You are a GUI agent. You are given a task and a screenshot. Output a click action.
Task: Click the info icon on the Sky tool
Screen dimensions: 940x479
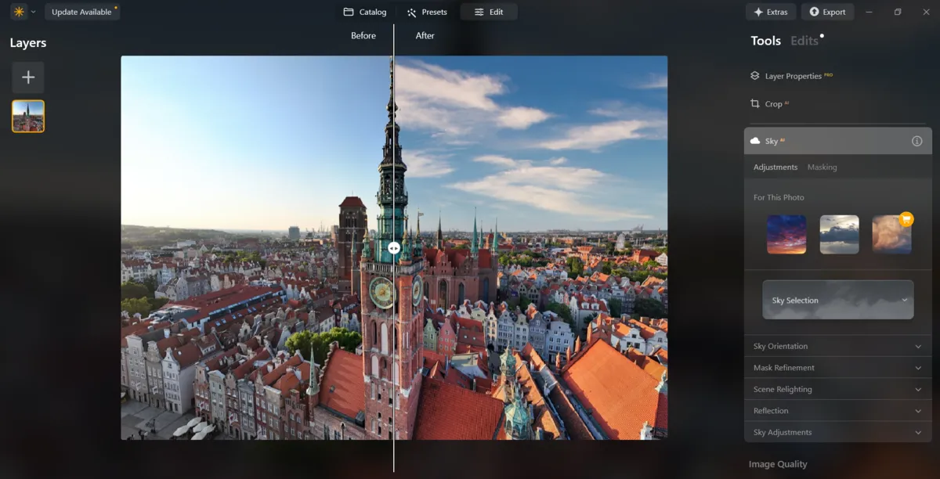(x=915, y=141)
